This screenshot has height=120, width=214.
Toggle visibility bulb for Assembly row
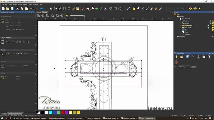pos(213,37)
